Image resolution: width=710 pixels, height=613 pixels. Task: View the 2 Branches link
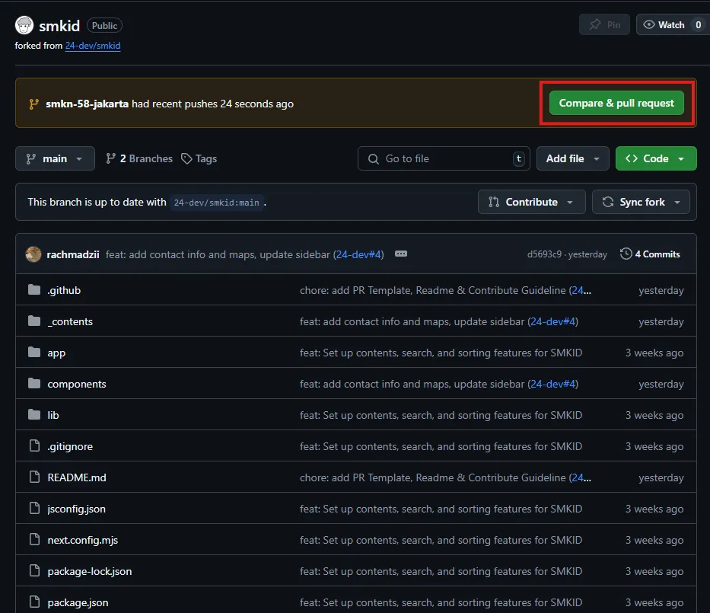pyautogui.click(x=139, y=158)
